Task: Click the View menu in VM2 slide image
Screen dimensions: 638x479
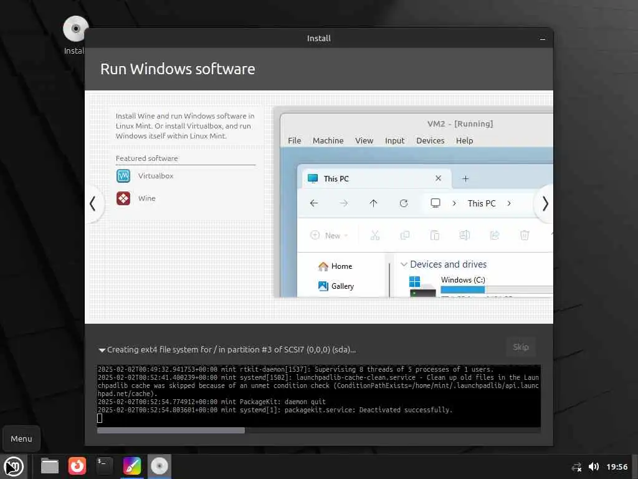Action: (x=364, y=140)
